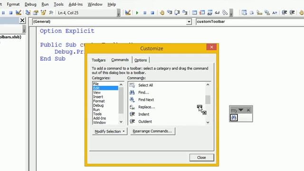Click the Rearrange Commands... button

152,131
